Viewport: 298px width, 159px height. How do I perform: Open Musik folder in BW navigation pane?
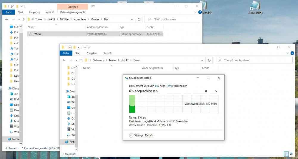[15, 121]
